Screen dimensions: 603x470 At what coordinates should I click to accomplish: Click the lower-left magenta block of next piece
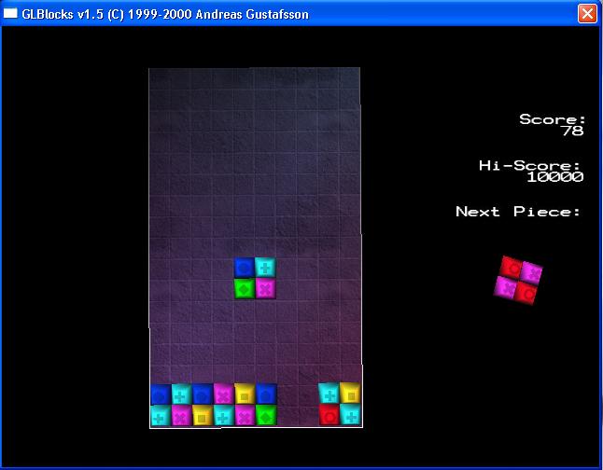(x=506, y=287)
